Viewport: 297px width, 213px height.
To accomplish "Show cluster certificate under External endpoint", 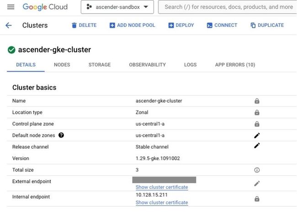I will point(162,187).
